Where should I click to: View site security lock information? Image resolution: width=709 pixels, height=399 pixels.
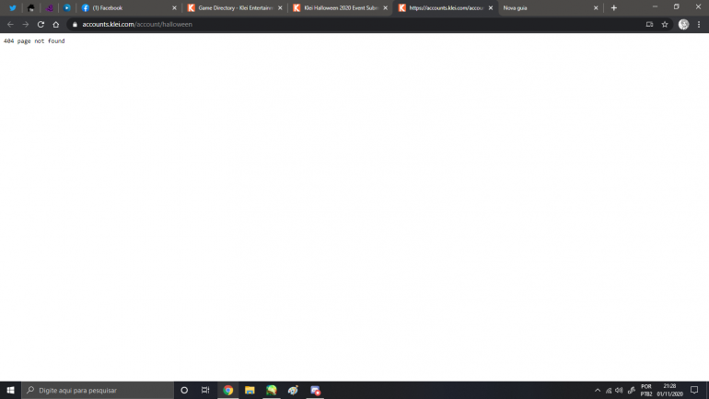tap(76, 25)
